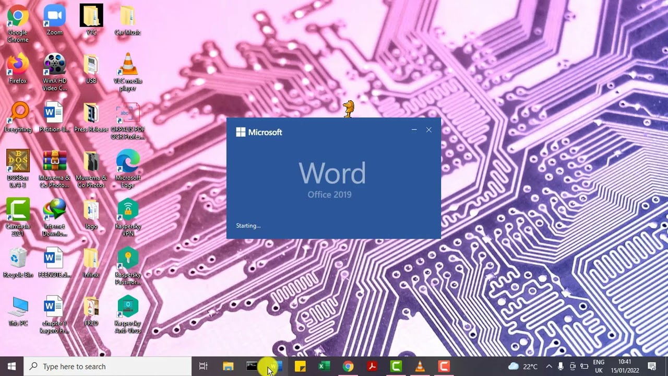
Task: Select the FEENOTE Word document
Action: click(54, 263)
